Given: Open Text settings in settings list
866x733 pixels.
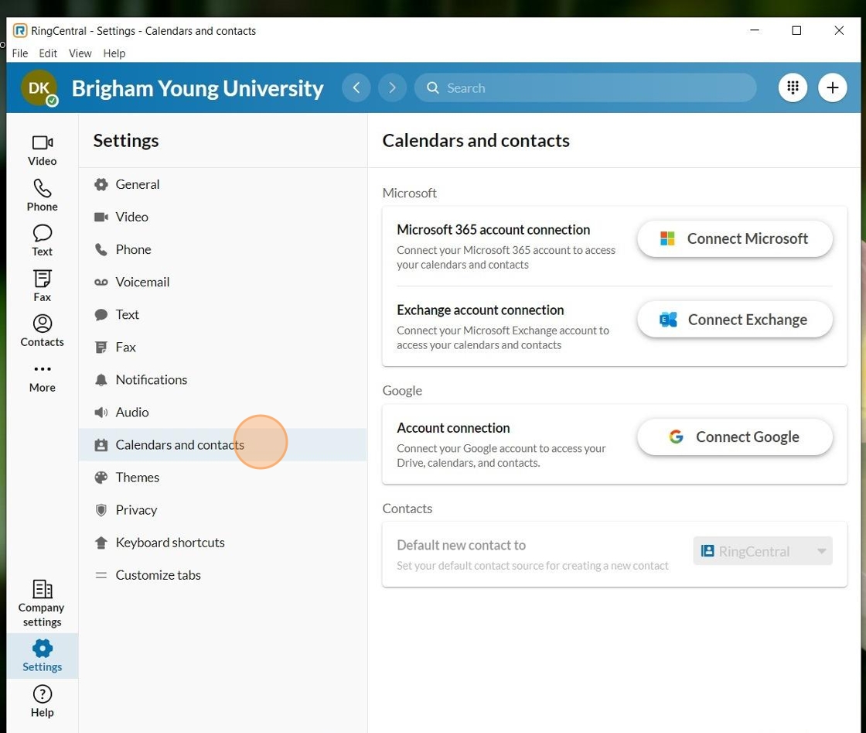Looking at the screenshot, I should pos(223,314).
